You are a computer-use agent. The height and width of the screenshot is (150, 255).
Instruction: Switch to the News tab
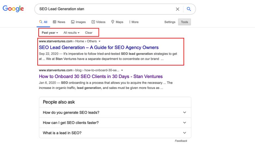(x=59, y=22)
